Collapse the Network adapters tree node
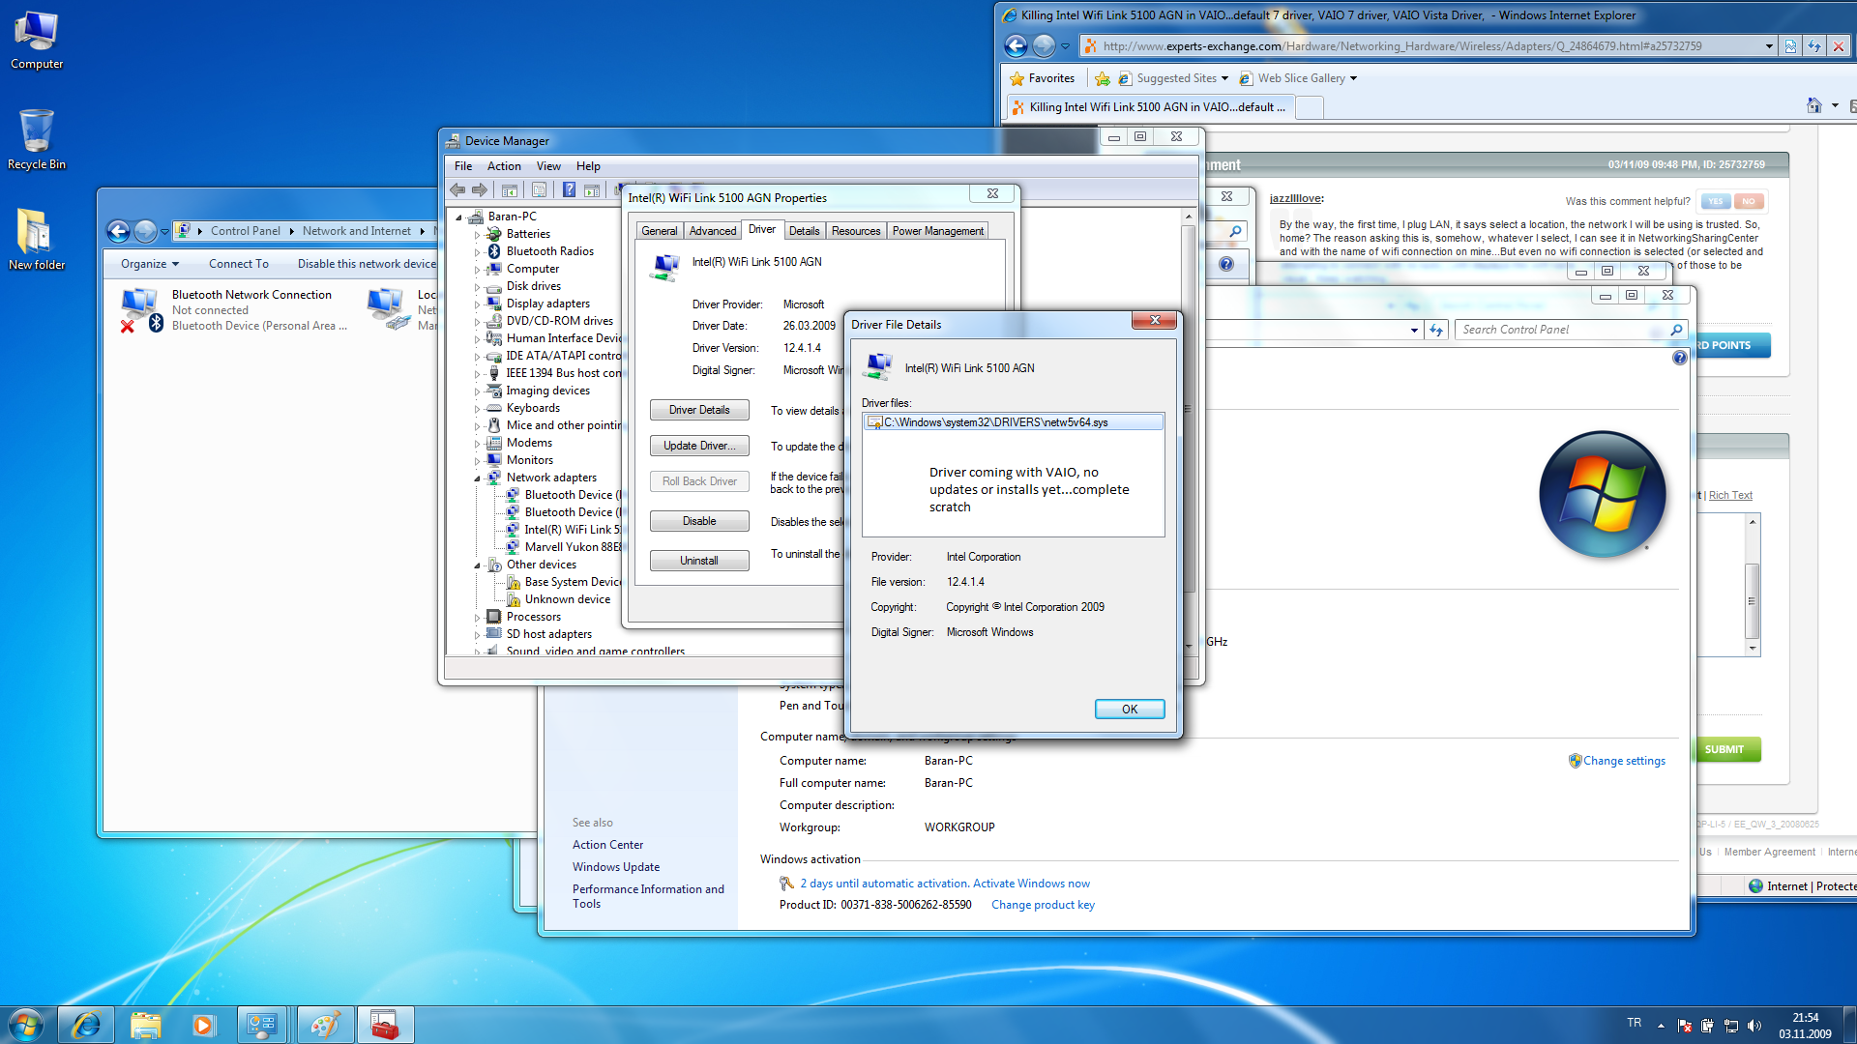Screen dimensions: 1857x1044 (477, 478)
